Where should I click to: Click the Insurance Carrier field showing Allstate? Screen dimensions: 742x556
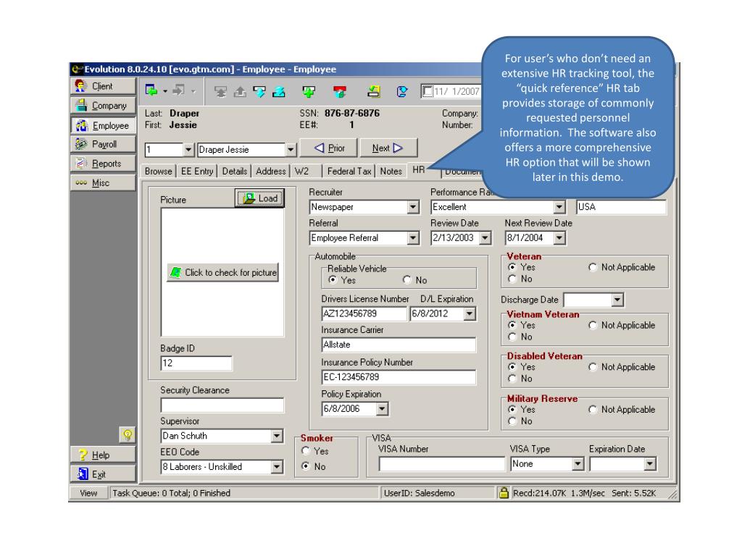pos(399,345)
